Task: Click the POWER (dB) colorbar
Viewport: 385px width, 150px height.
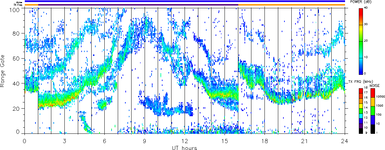Action: [361, 42]
